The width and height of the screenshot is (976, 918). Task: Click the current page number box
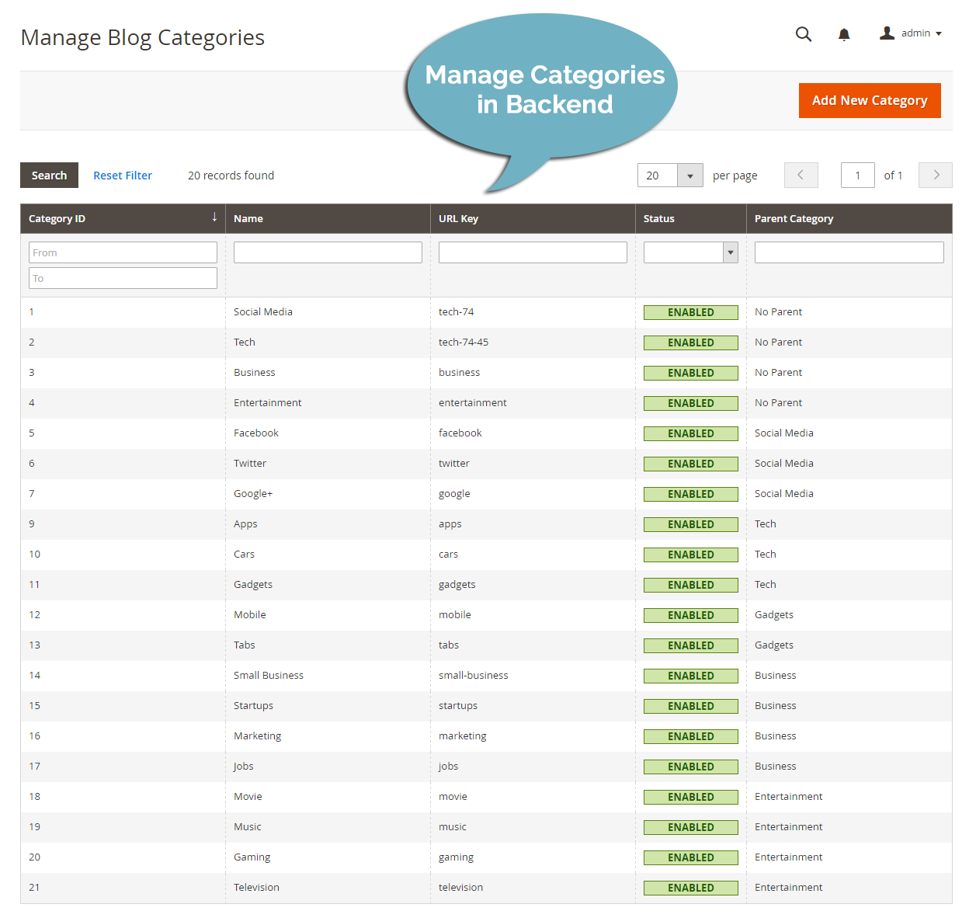point(857,175)
